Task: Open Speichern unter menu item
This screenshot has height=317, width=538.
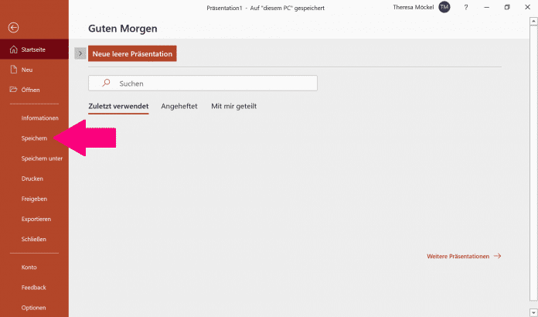Action: click(42, 158)
